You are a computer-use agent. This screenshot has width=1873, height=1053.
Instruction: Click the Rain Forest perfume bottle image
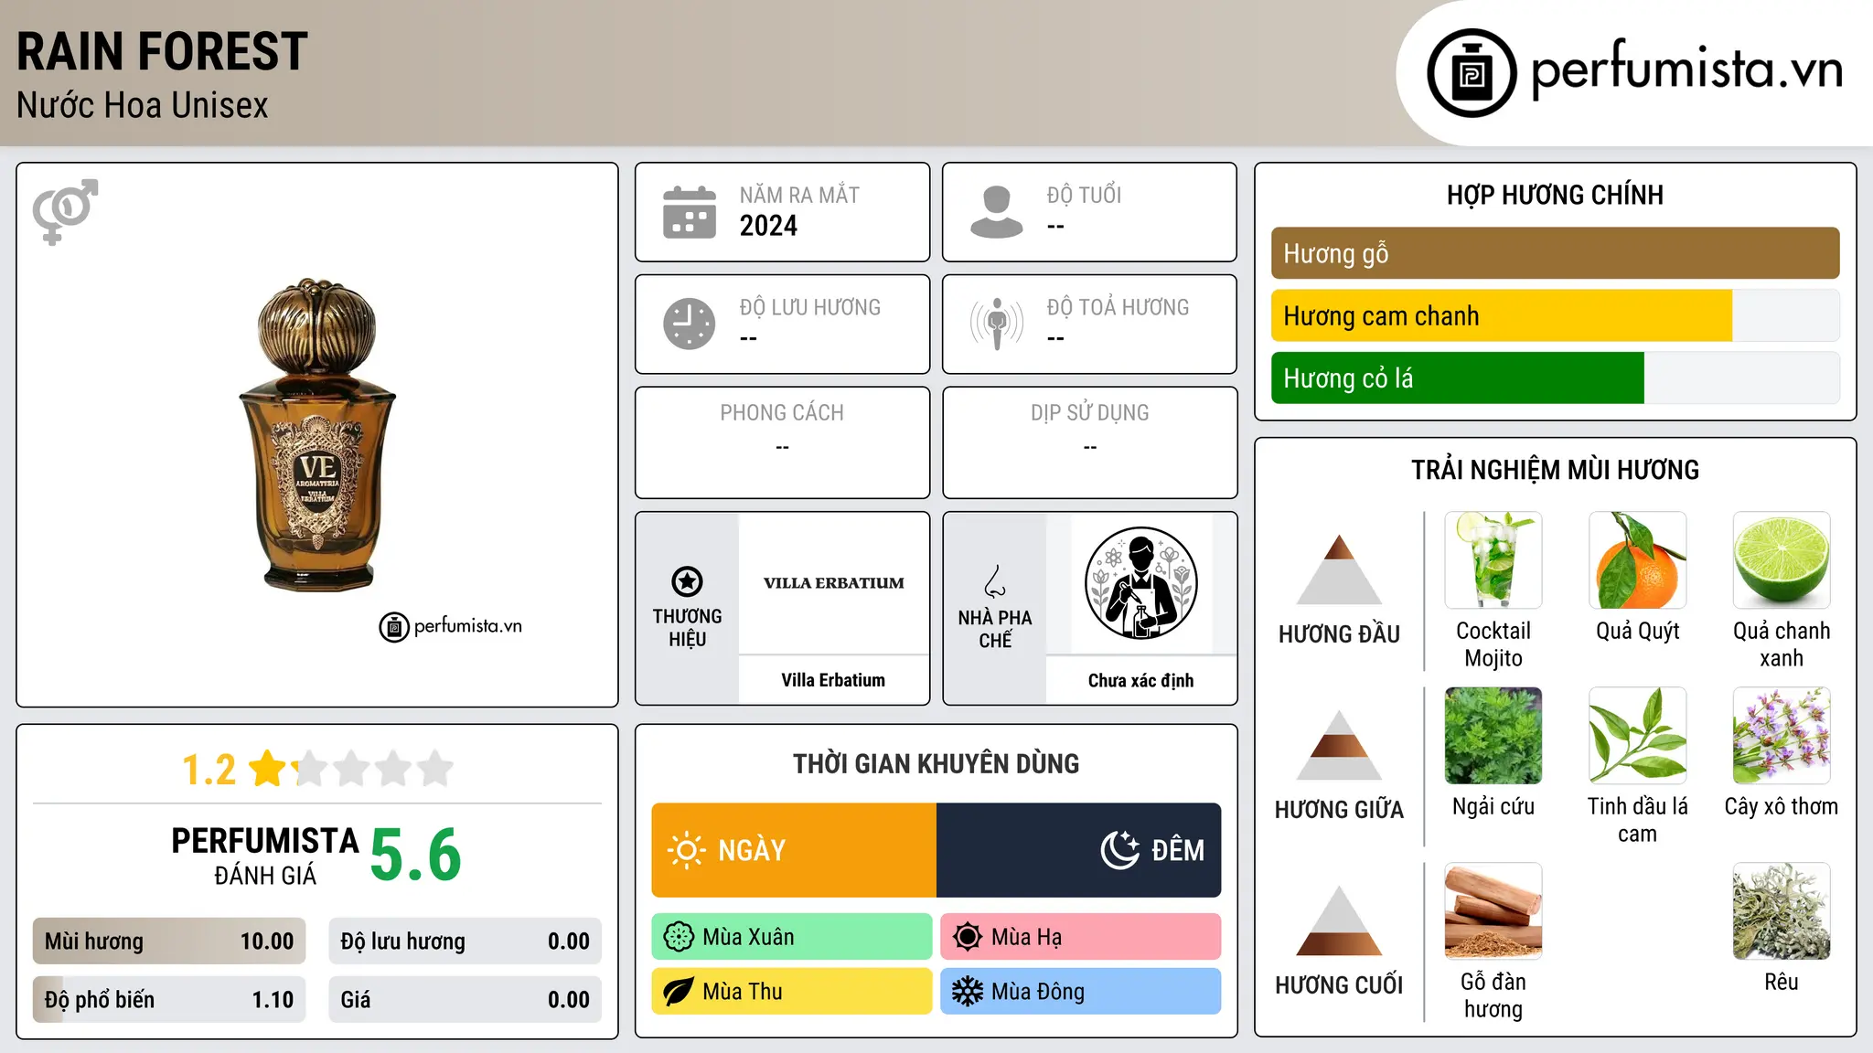coord(317,435)
